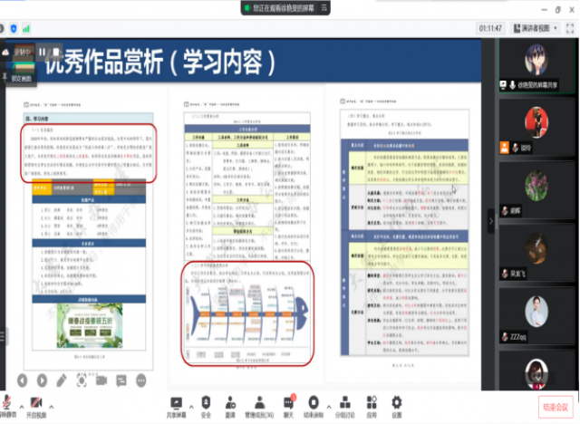Open the Share Screen (共享屏幕) tool
Image resolution: width=580 pixels, height=424 pixels.
[x=175, y=404]
